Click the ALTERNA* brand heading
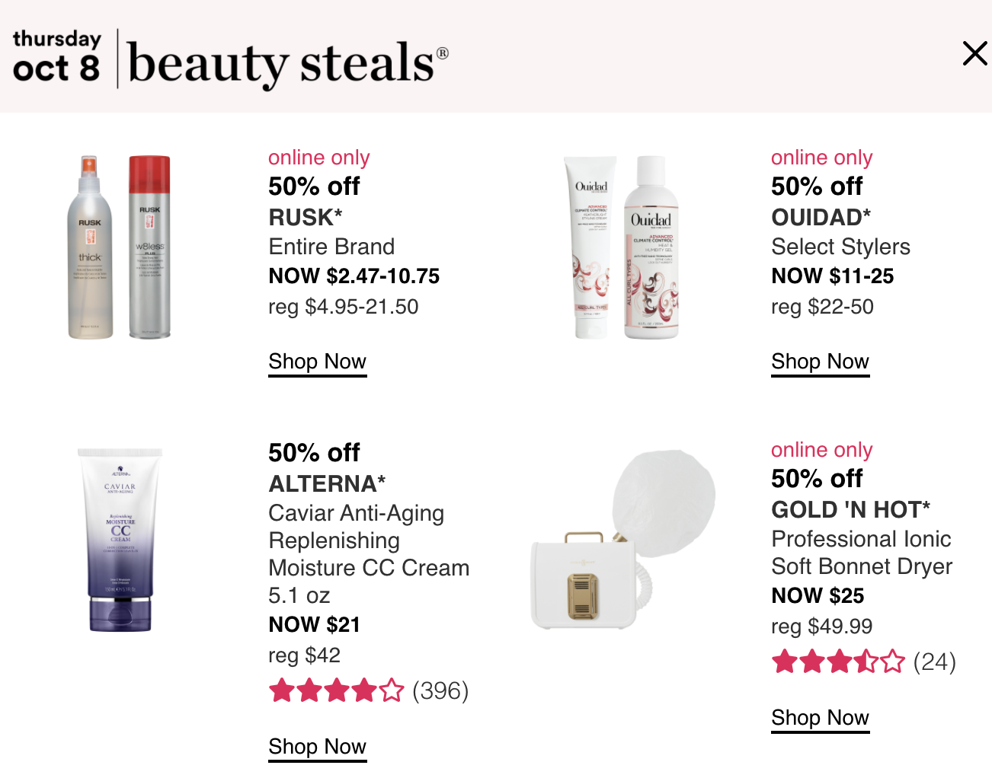Viewport: 992px width, 778px height. point(327,483)
